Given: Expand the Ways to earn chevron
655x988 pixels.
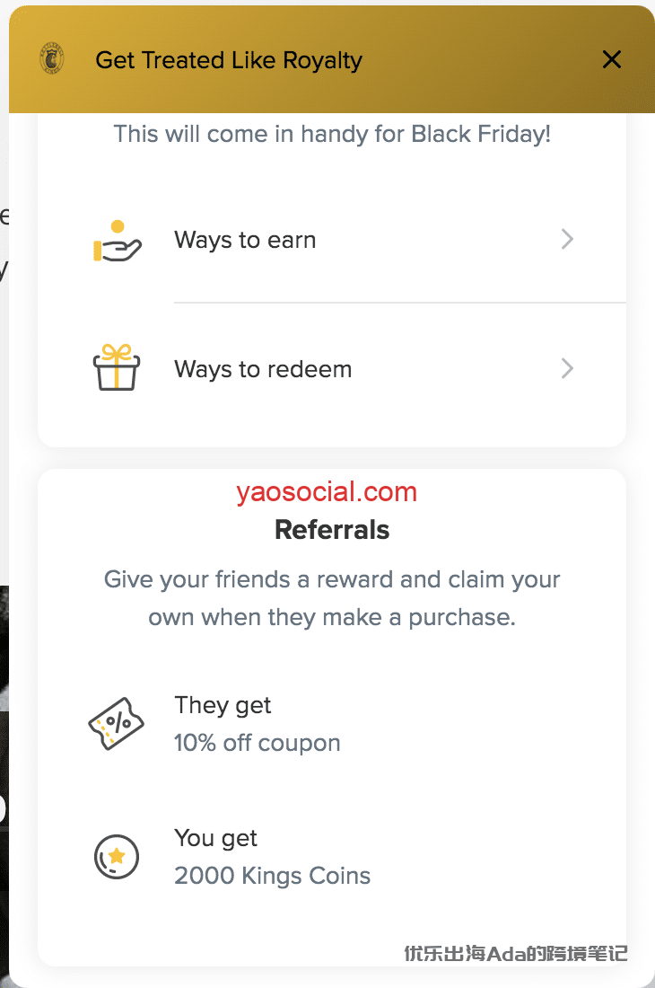Looking at the screenshot, I should point(567,240).
